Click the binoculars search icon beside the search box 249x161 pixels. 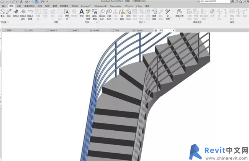(233, 2)
